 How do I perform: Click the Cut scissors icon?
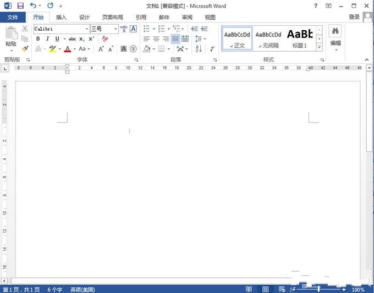(x=25, y=29)
